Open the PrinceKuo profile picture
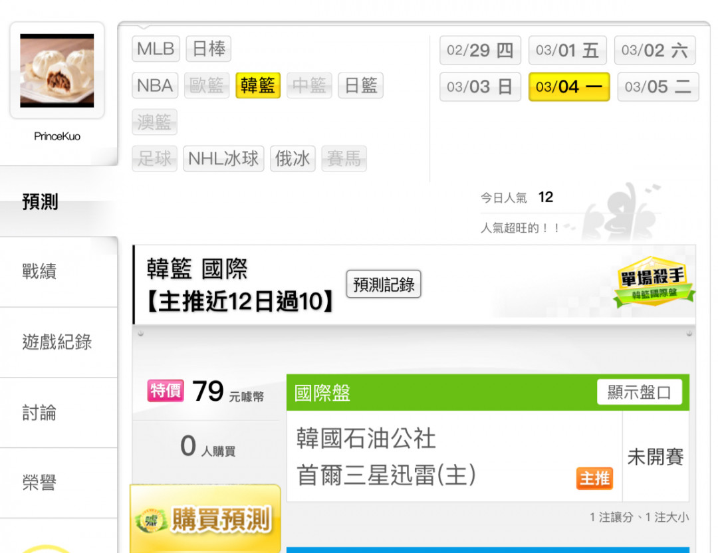The image size is (718, 553). (57, 70)
